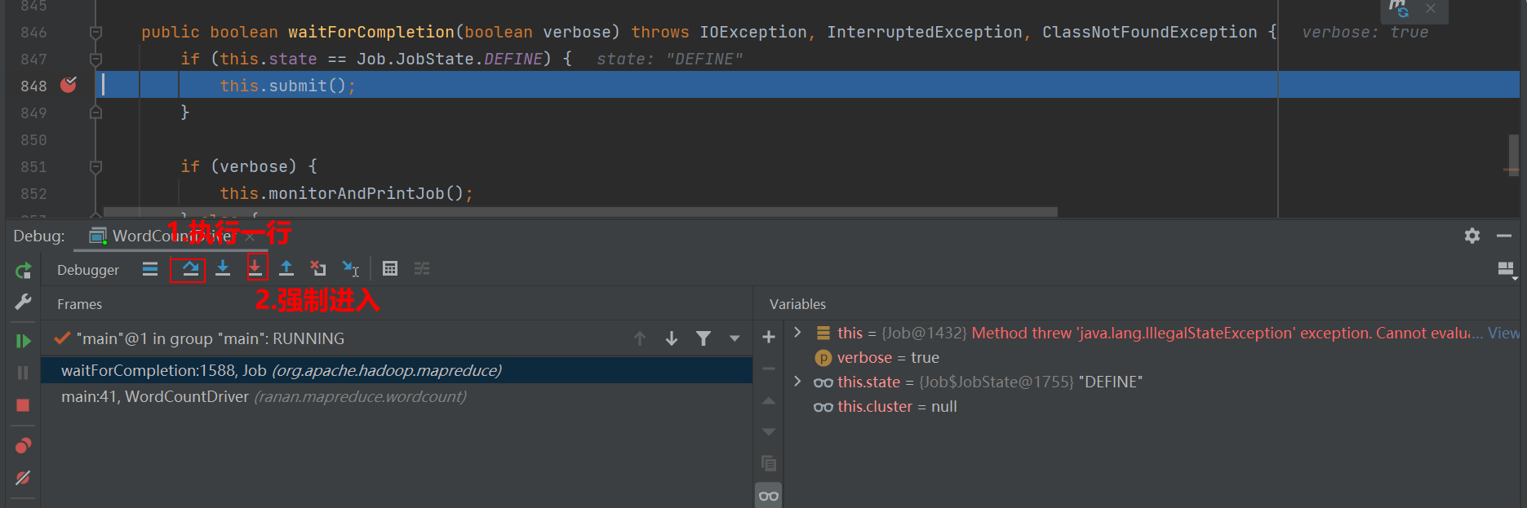Screen dimensions: 1527x508
Task: Resume program execution
Action: coord(23,341)
